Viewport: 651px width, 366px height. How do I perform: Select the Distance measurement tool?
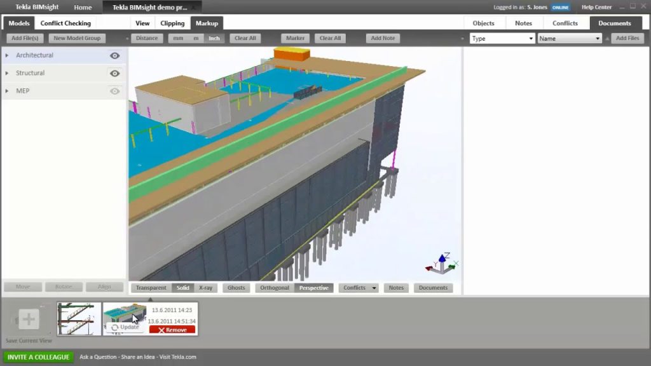146,37
